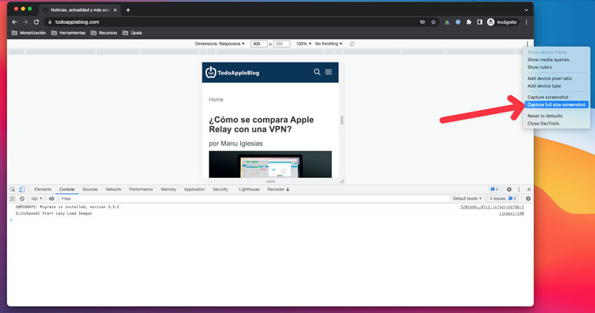Toggle the device toolbar icon
Screen dimensions: 595x313
22,189
